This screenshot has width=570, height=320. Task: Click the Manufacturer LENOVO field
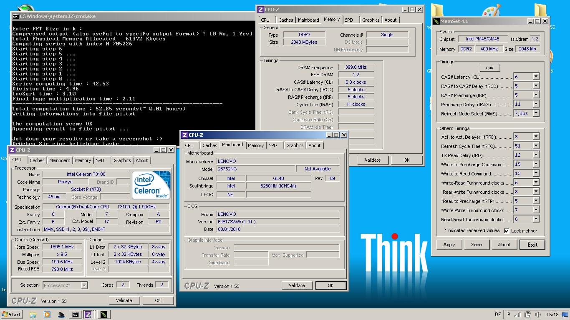[278, 162]
